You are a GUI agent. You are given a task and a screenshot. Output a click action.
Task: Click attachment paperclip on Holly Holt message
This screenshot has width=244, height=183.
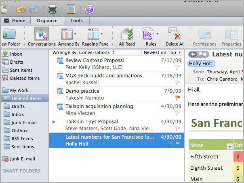tap(171, 144)
